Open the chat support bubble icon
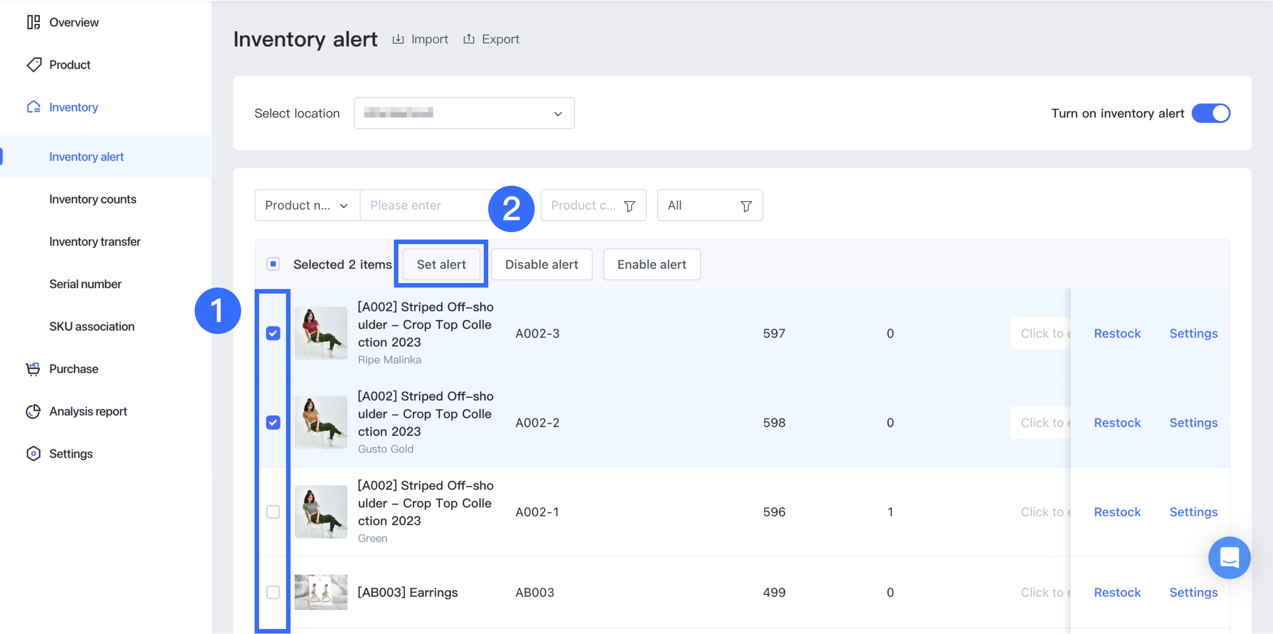 click(x=1229, y=557)
